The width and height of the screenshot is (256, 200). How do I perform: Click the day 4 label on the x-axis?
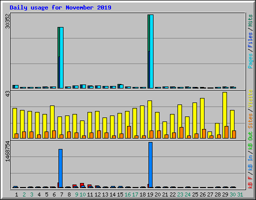coord(39,194)
